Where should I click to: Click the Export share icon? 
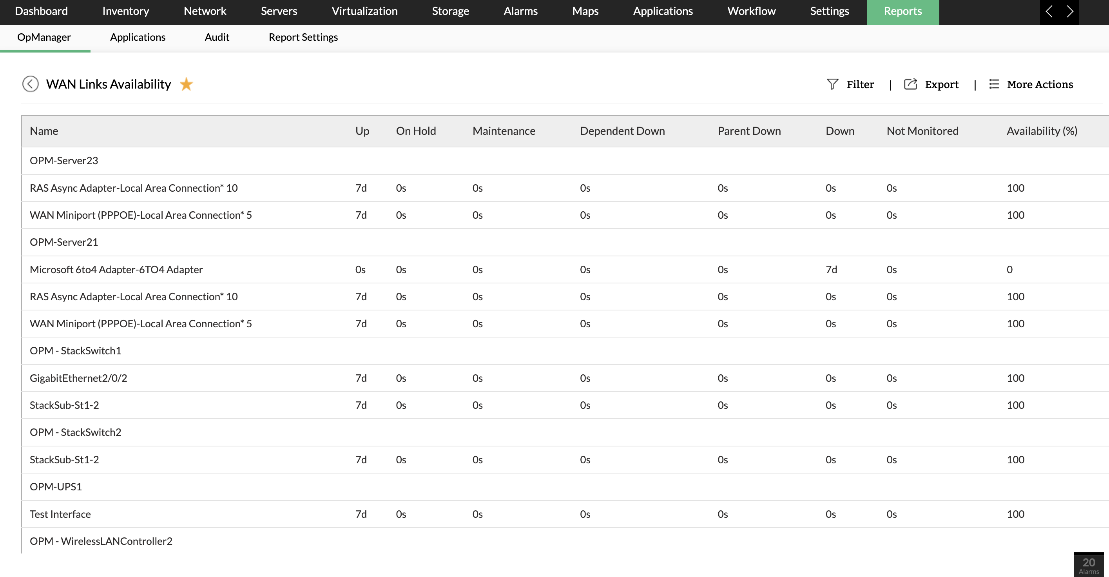click(x=910, y=84)
